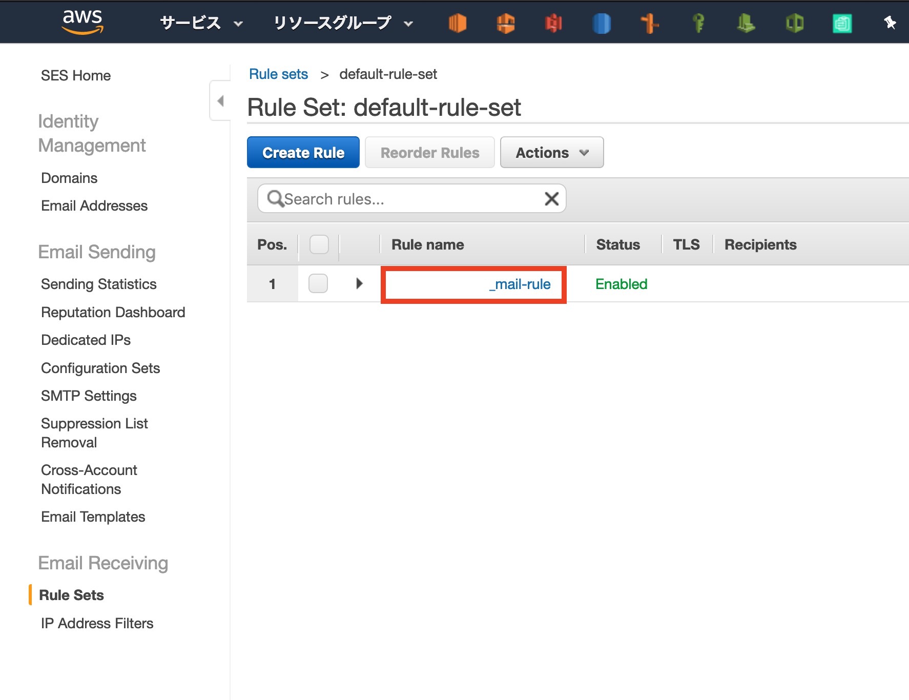Toggle the select-all checkbox in table header

319,244
